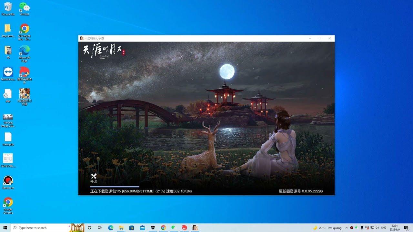Open Windows Security shield on taskbar
Viewport: 413px width, 232px height.
153,228
